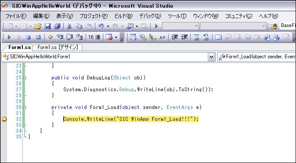Toggle the breakpoint on line 32
Viewport: 296px width, 163px height.
[x=4, y=119]
